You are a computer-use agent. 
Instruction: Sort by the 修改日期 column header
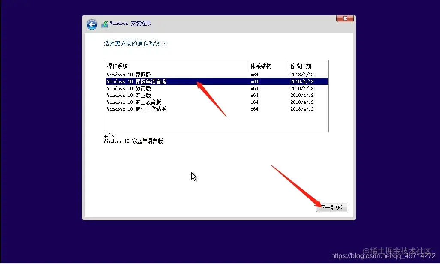coord(302,66)
